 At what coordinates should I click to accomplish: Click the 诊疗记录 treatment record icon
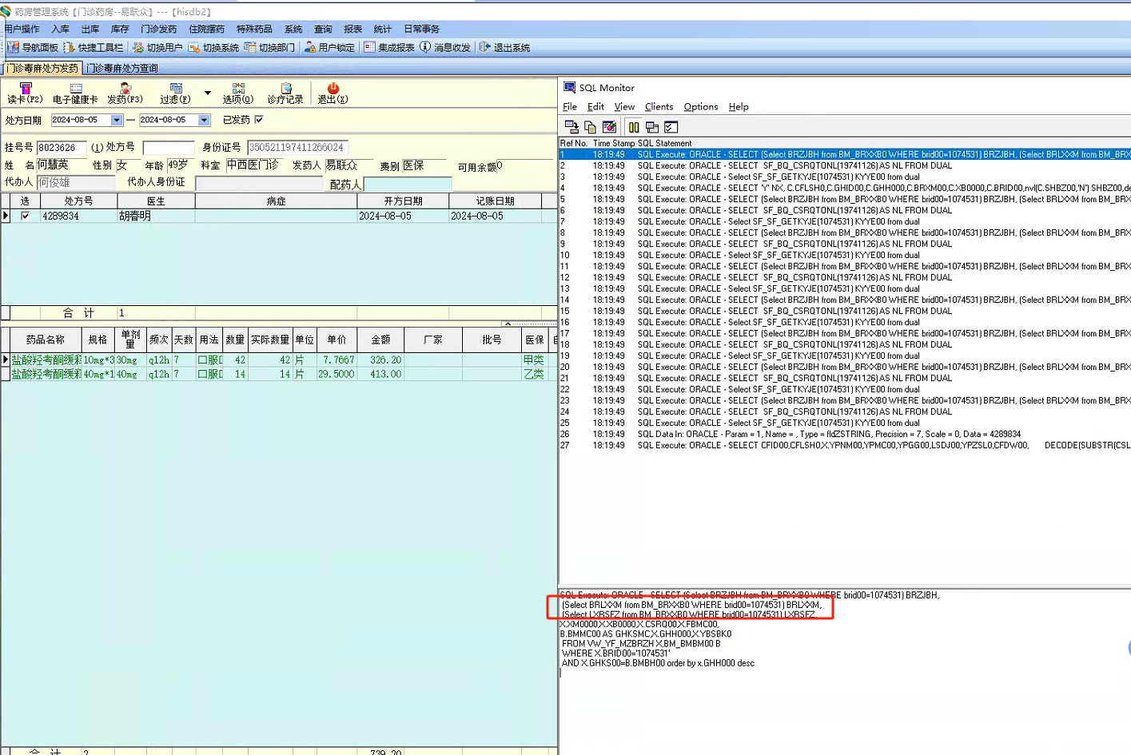click(x=285, y=93)
